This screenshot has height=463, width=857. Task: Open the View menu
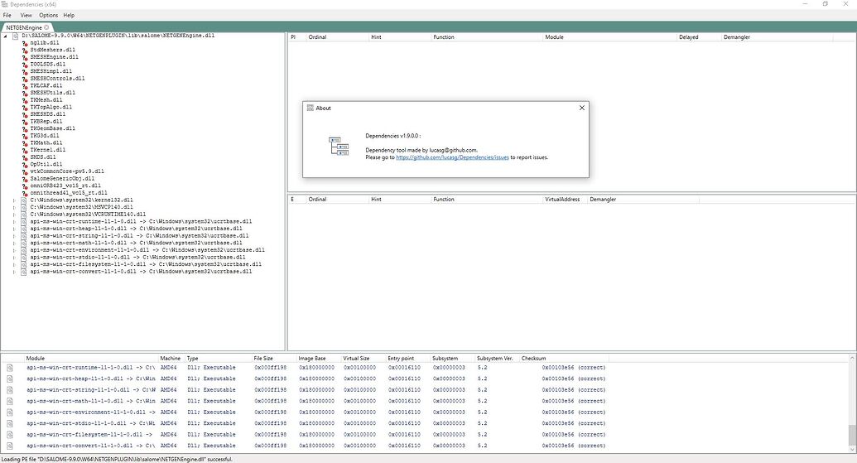click(26, 15)
